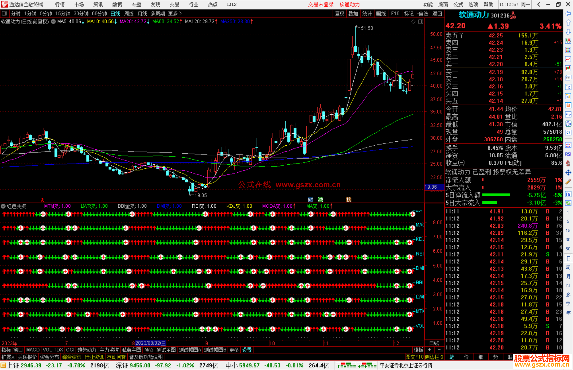Click the 19.86 price marker on axis
Image resolution: width=573 pixels, height=370 pixels.
431,187
